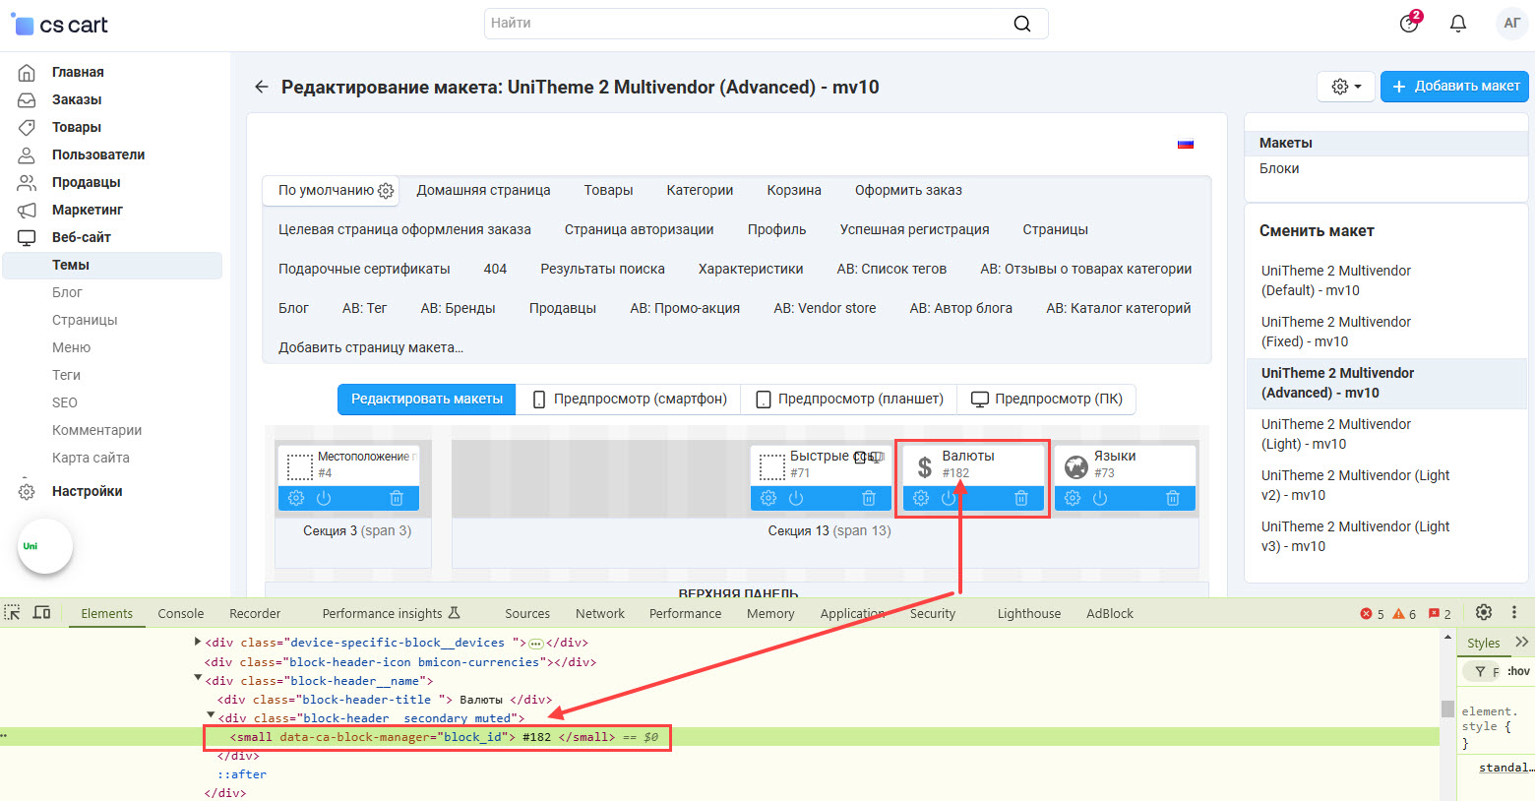Toggle device toolbar in DevTools
1535x801 pixels.
coord(41,613)
